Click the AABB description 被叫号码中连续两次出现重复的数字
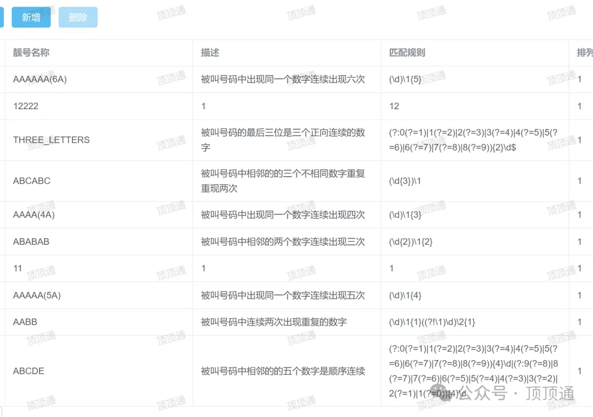 tap(273, 322)
